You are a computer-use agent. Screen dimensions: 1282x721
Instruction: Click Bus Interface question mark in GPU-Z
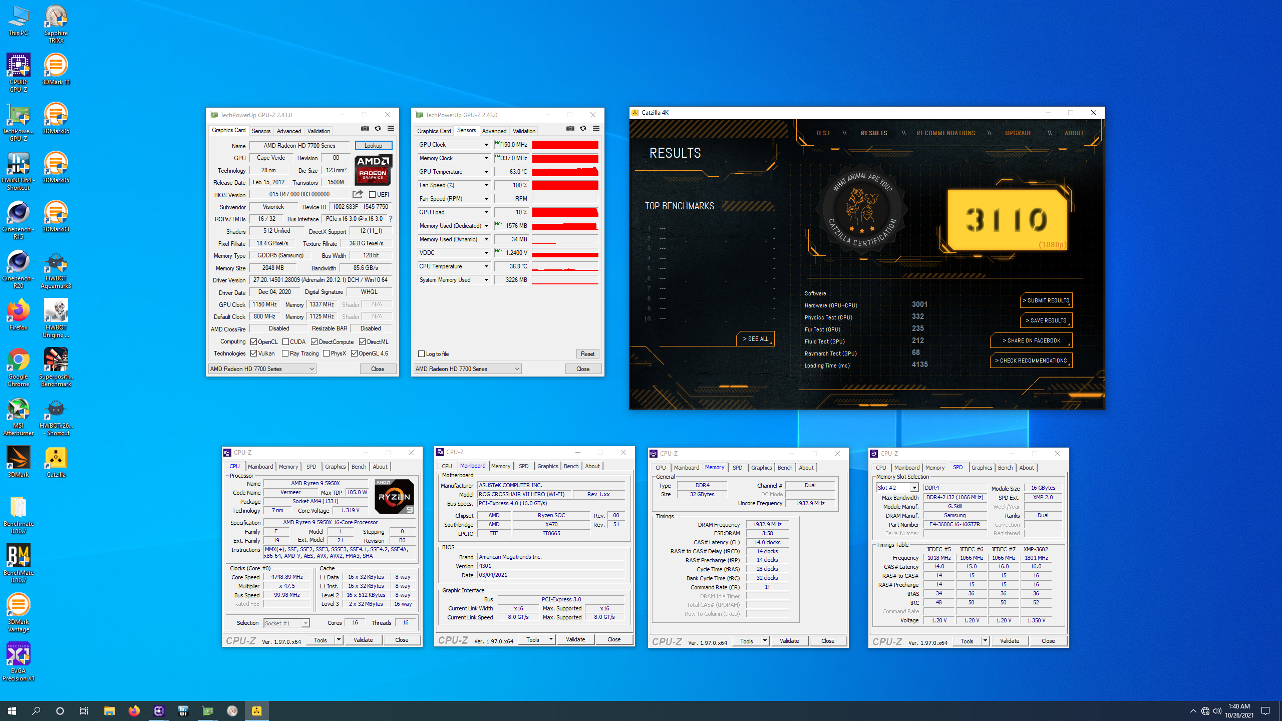391,219
